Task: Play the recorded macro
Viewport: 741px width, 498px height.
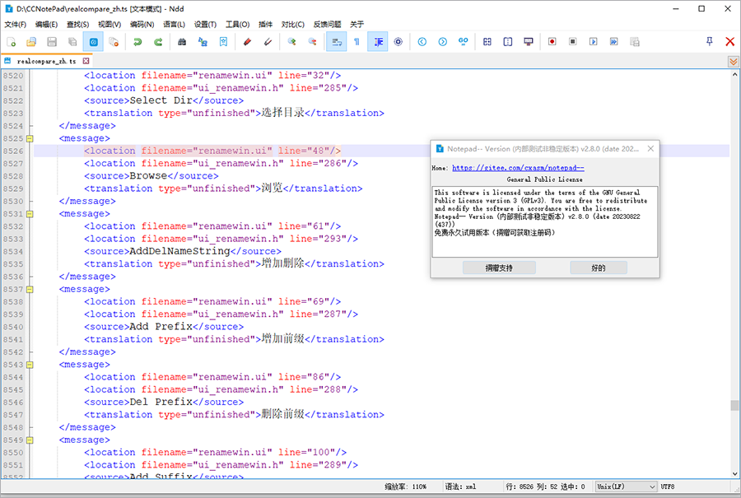Action: (x=594, y=42)
